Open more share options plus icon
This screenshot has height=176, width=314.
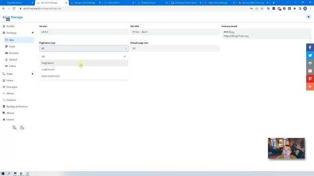(310, 87)
